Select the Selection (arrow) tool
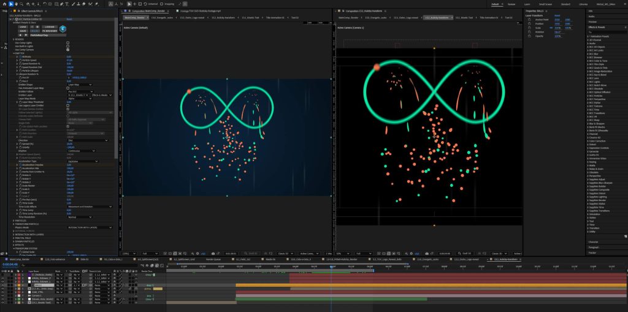The width and height of the screenshot is (628, 312). pyautogui.click(x=10, y=4)
